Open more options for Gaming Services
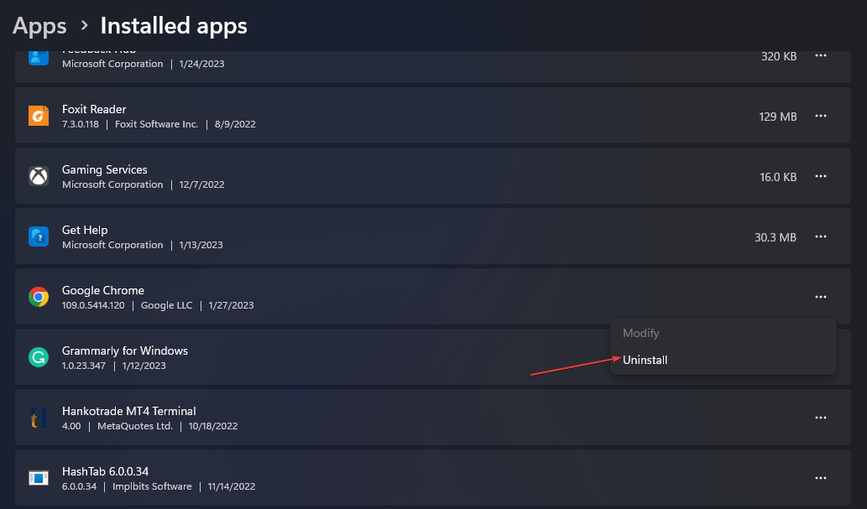 821,176
